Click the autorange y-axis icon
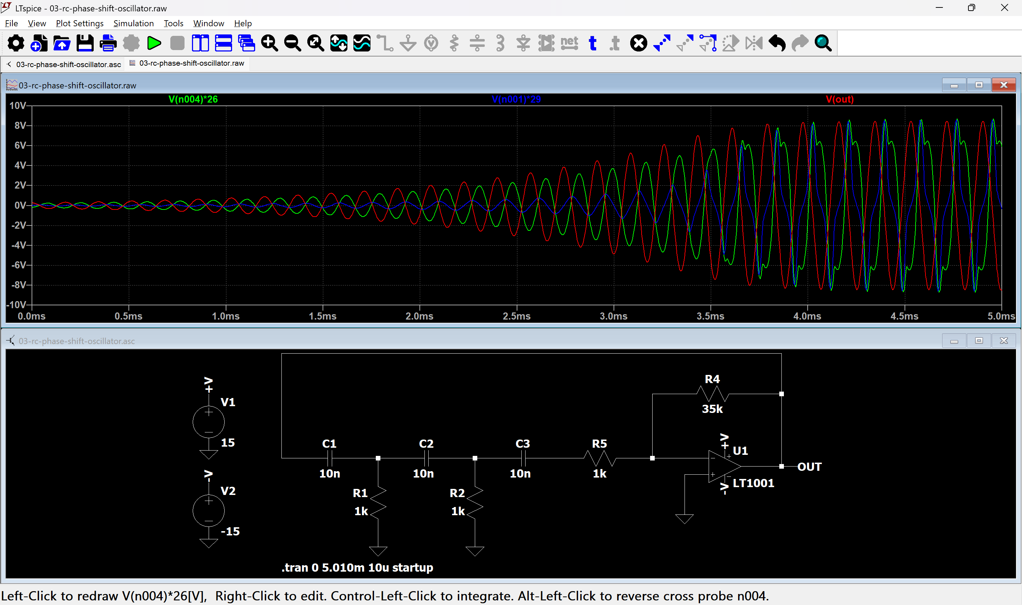The width and height of the screenshot is (1022, 605). tap(339, 43)
